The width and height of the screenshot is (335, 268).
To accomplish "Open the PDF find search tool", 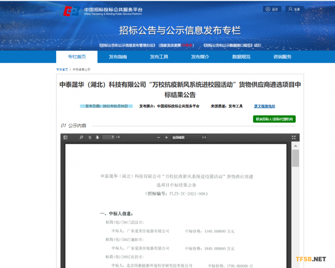I will point(81,138).
